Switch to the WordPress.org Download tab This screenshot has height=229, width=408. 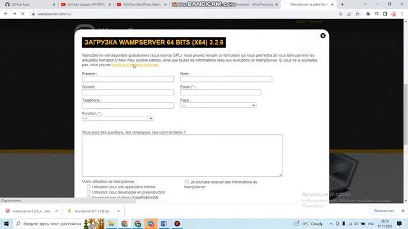tap(254, 4)
